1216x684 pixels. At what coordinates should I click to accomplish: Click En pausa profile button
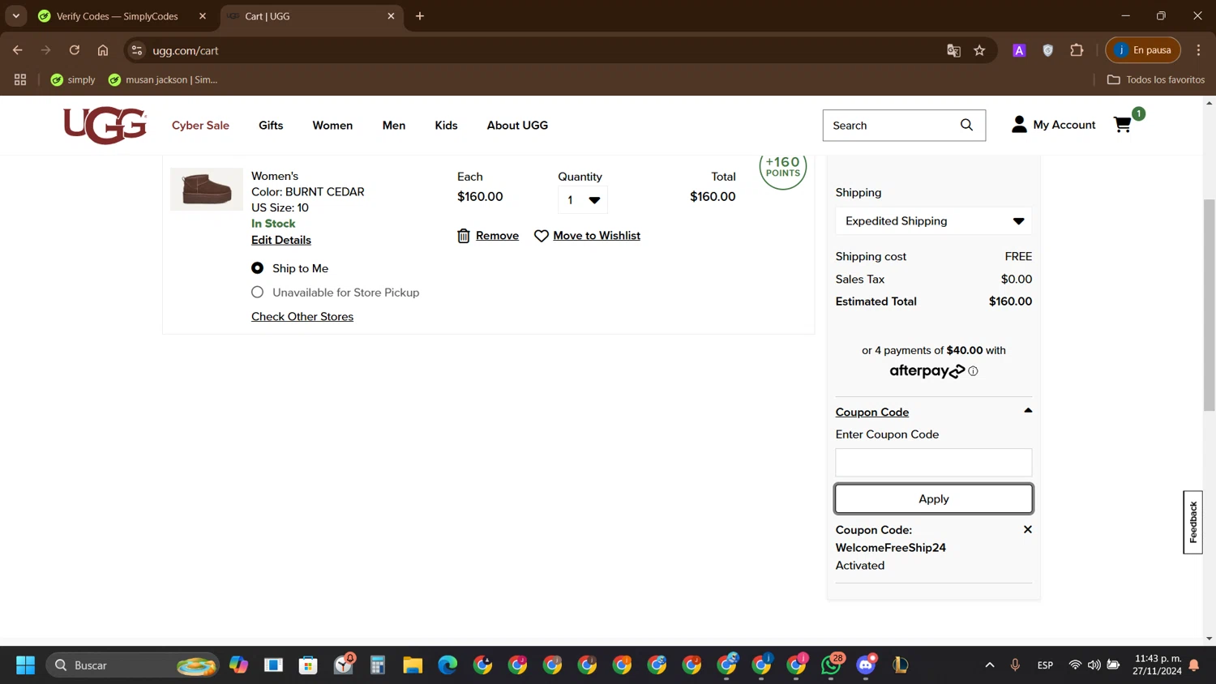(1143, 50)
